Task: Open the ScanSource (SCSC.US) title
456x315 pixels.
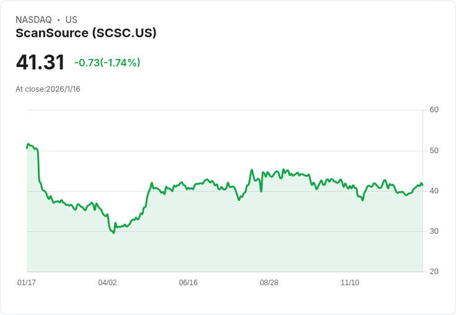Action: coord(86,33)
